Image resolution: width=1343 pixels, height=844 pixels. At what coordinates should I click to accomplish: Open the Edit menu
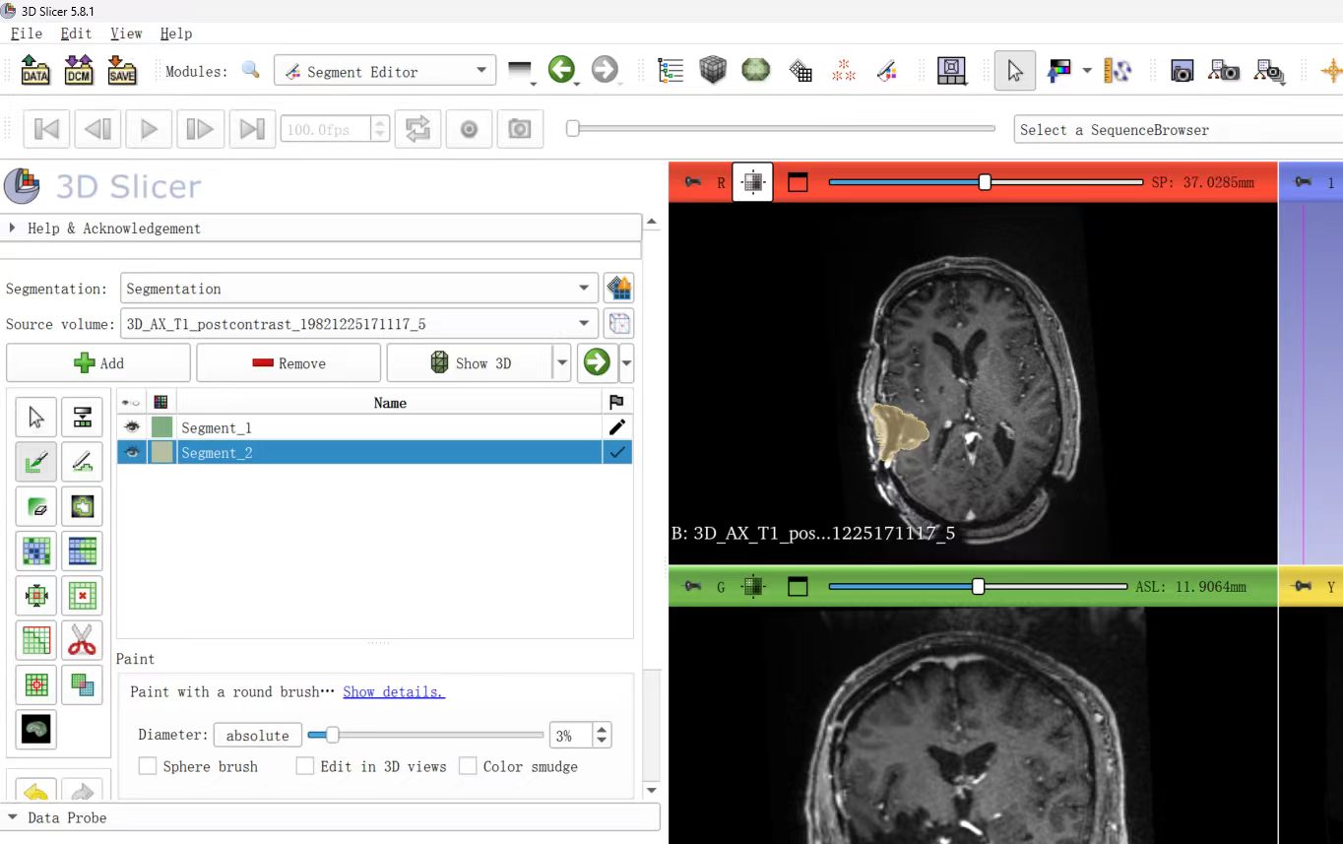(x=77, y=33)
